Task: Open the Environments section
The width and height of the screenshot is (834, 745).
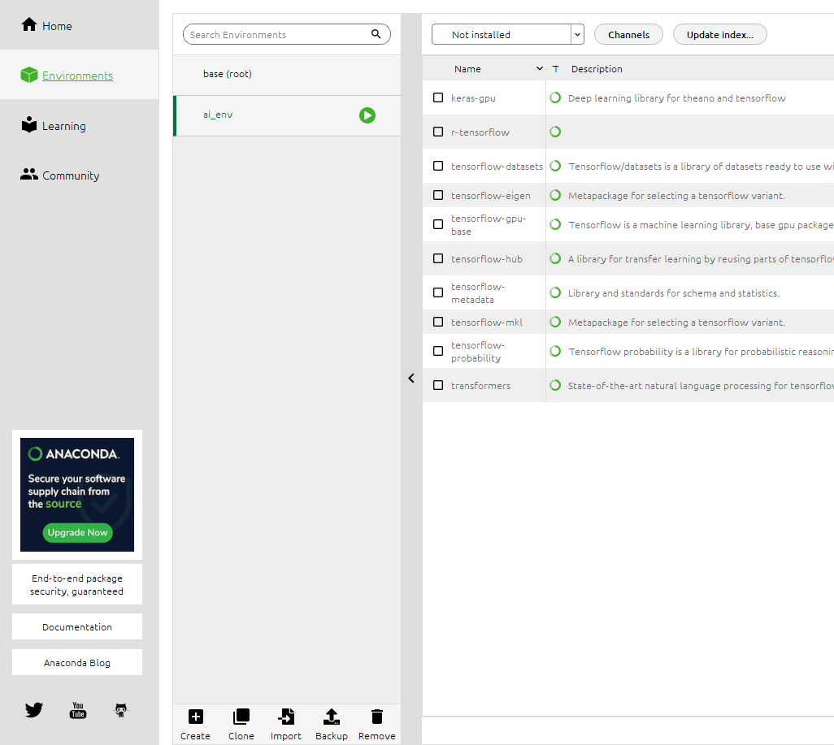Action: (x=79, y=75)
